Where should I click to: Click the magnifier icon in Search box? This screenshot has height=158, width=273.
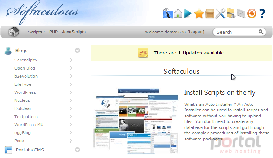[261, 32]
